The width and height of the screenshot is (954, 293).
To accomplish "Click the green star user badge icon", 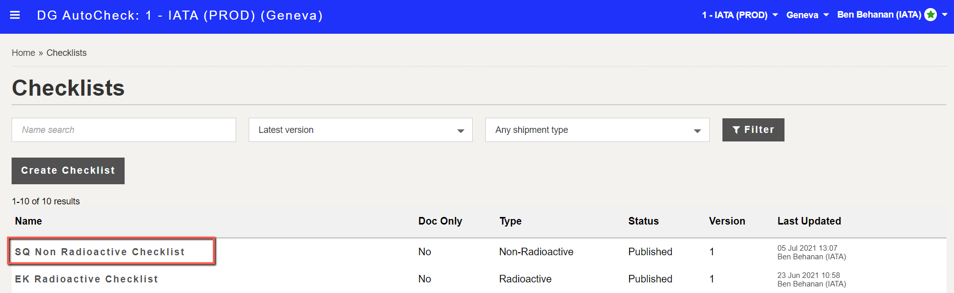I will (x=931, y=15).
